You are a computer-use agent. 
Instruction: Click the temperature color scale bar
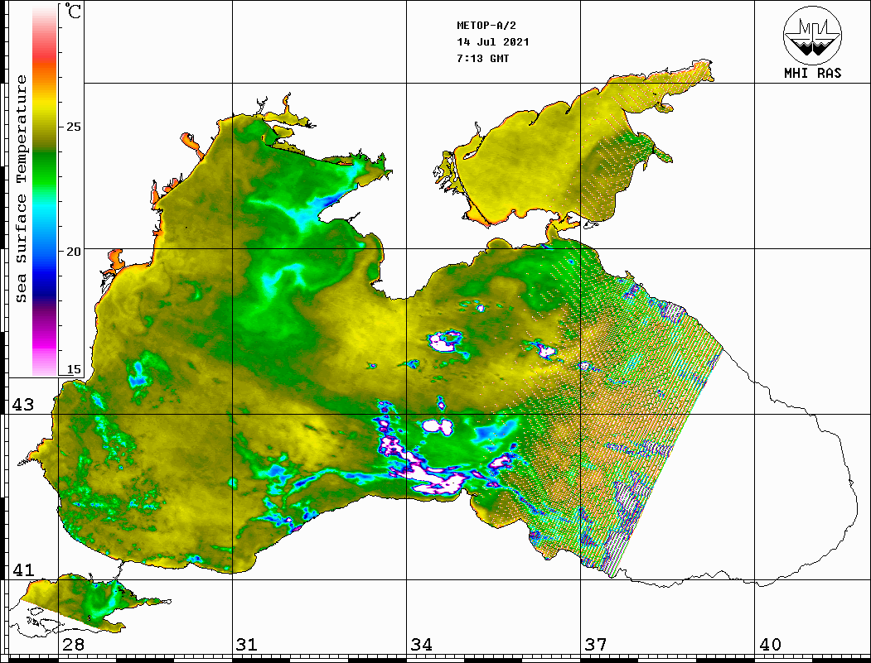45,190
